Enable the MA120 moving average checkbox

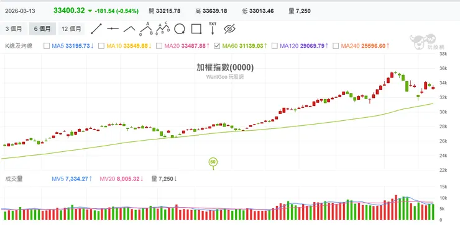(x=275, y=46)
